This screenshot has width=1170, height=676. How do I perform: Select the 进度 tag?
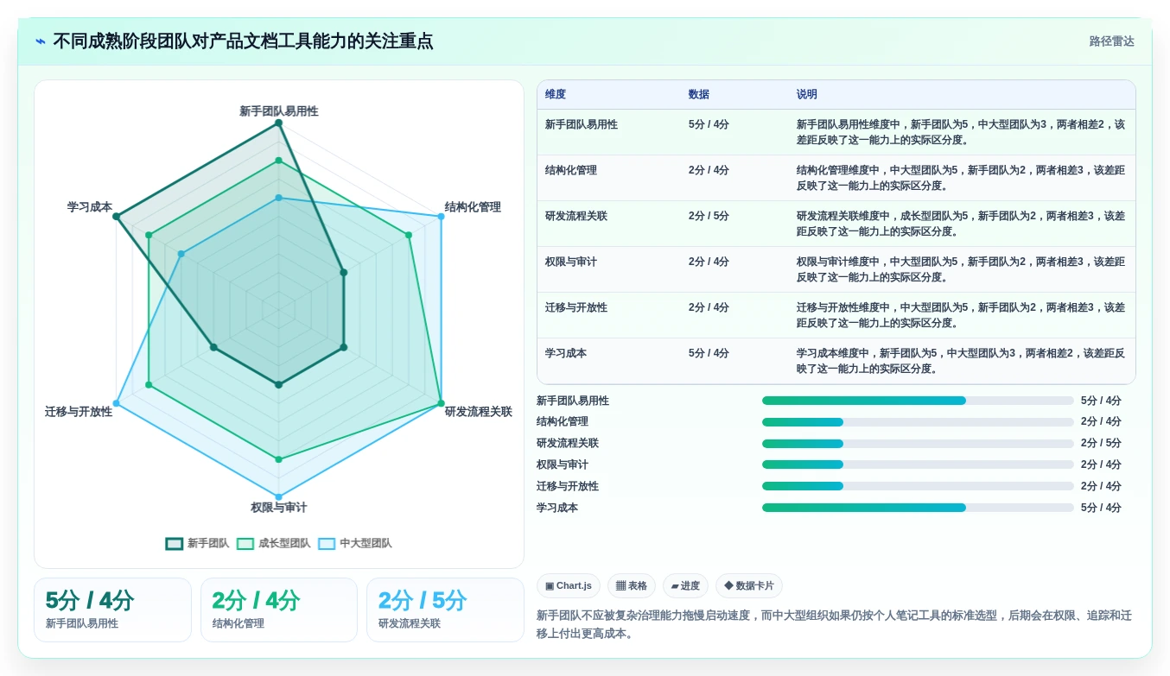pyautogui.click(x=685, y=586)
